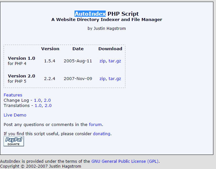The width and height of the screenshot is (216, 169).
Task: Open the Features page
Action: click(13, 95)
